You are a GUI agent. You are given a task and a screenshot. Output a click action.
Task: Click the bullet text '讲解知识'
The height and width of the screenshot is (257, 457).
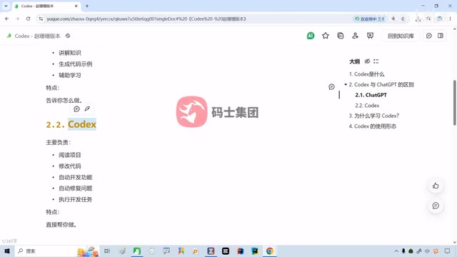(x=70, y=53)
